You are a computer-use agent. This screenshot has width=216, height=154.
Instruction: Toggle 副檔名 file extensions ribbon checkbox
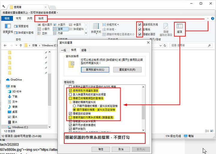pos(140,29)
